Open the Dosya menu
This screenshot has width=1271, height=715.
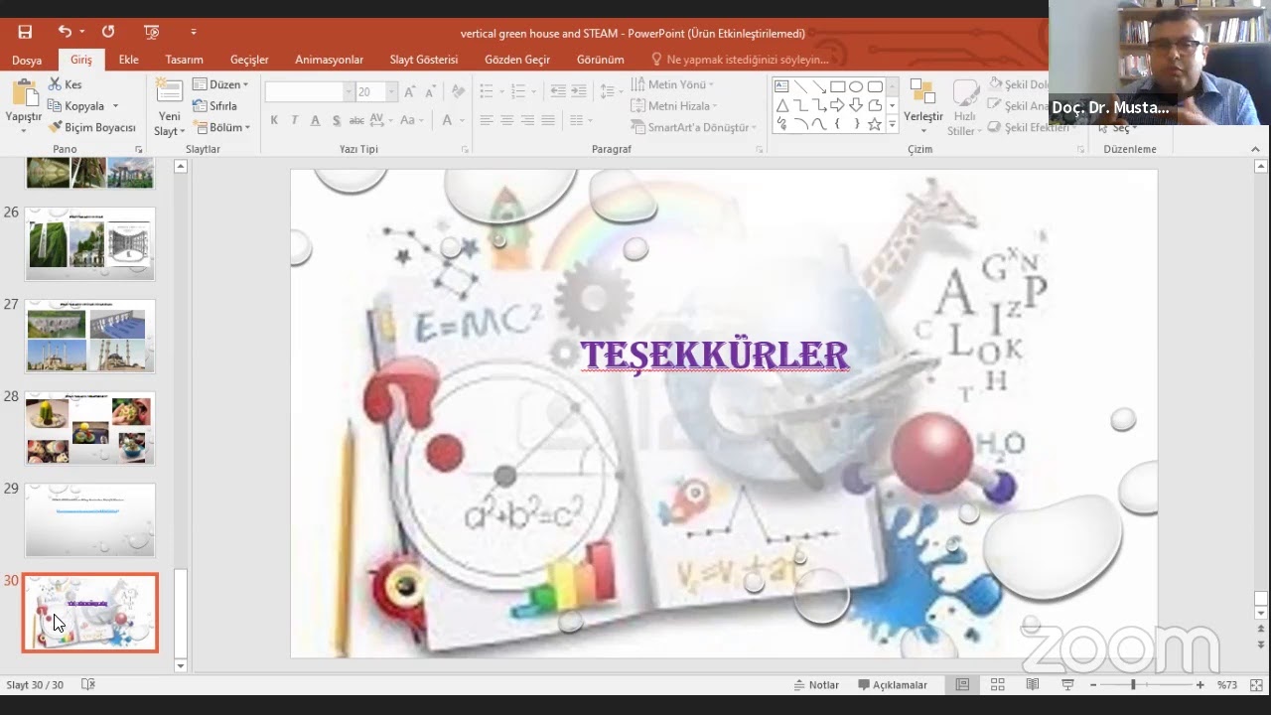click(27, 60)
